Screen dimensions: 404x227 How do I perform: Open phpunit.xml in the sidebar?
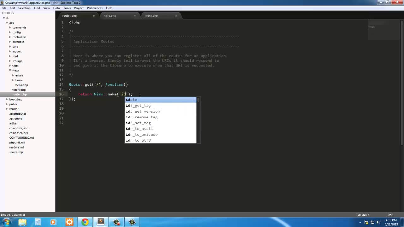pos(17,143)
